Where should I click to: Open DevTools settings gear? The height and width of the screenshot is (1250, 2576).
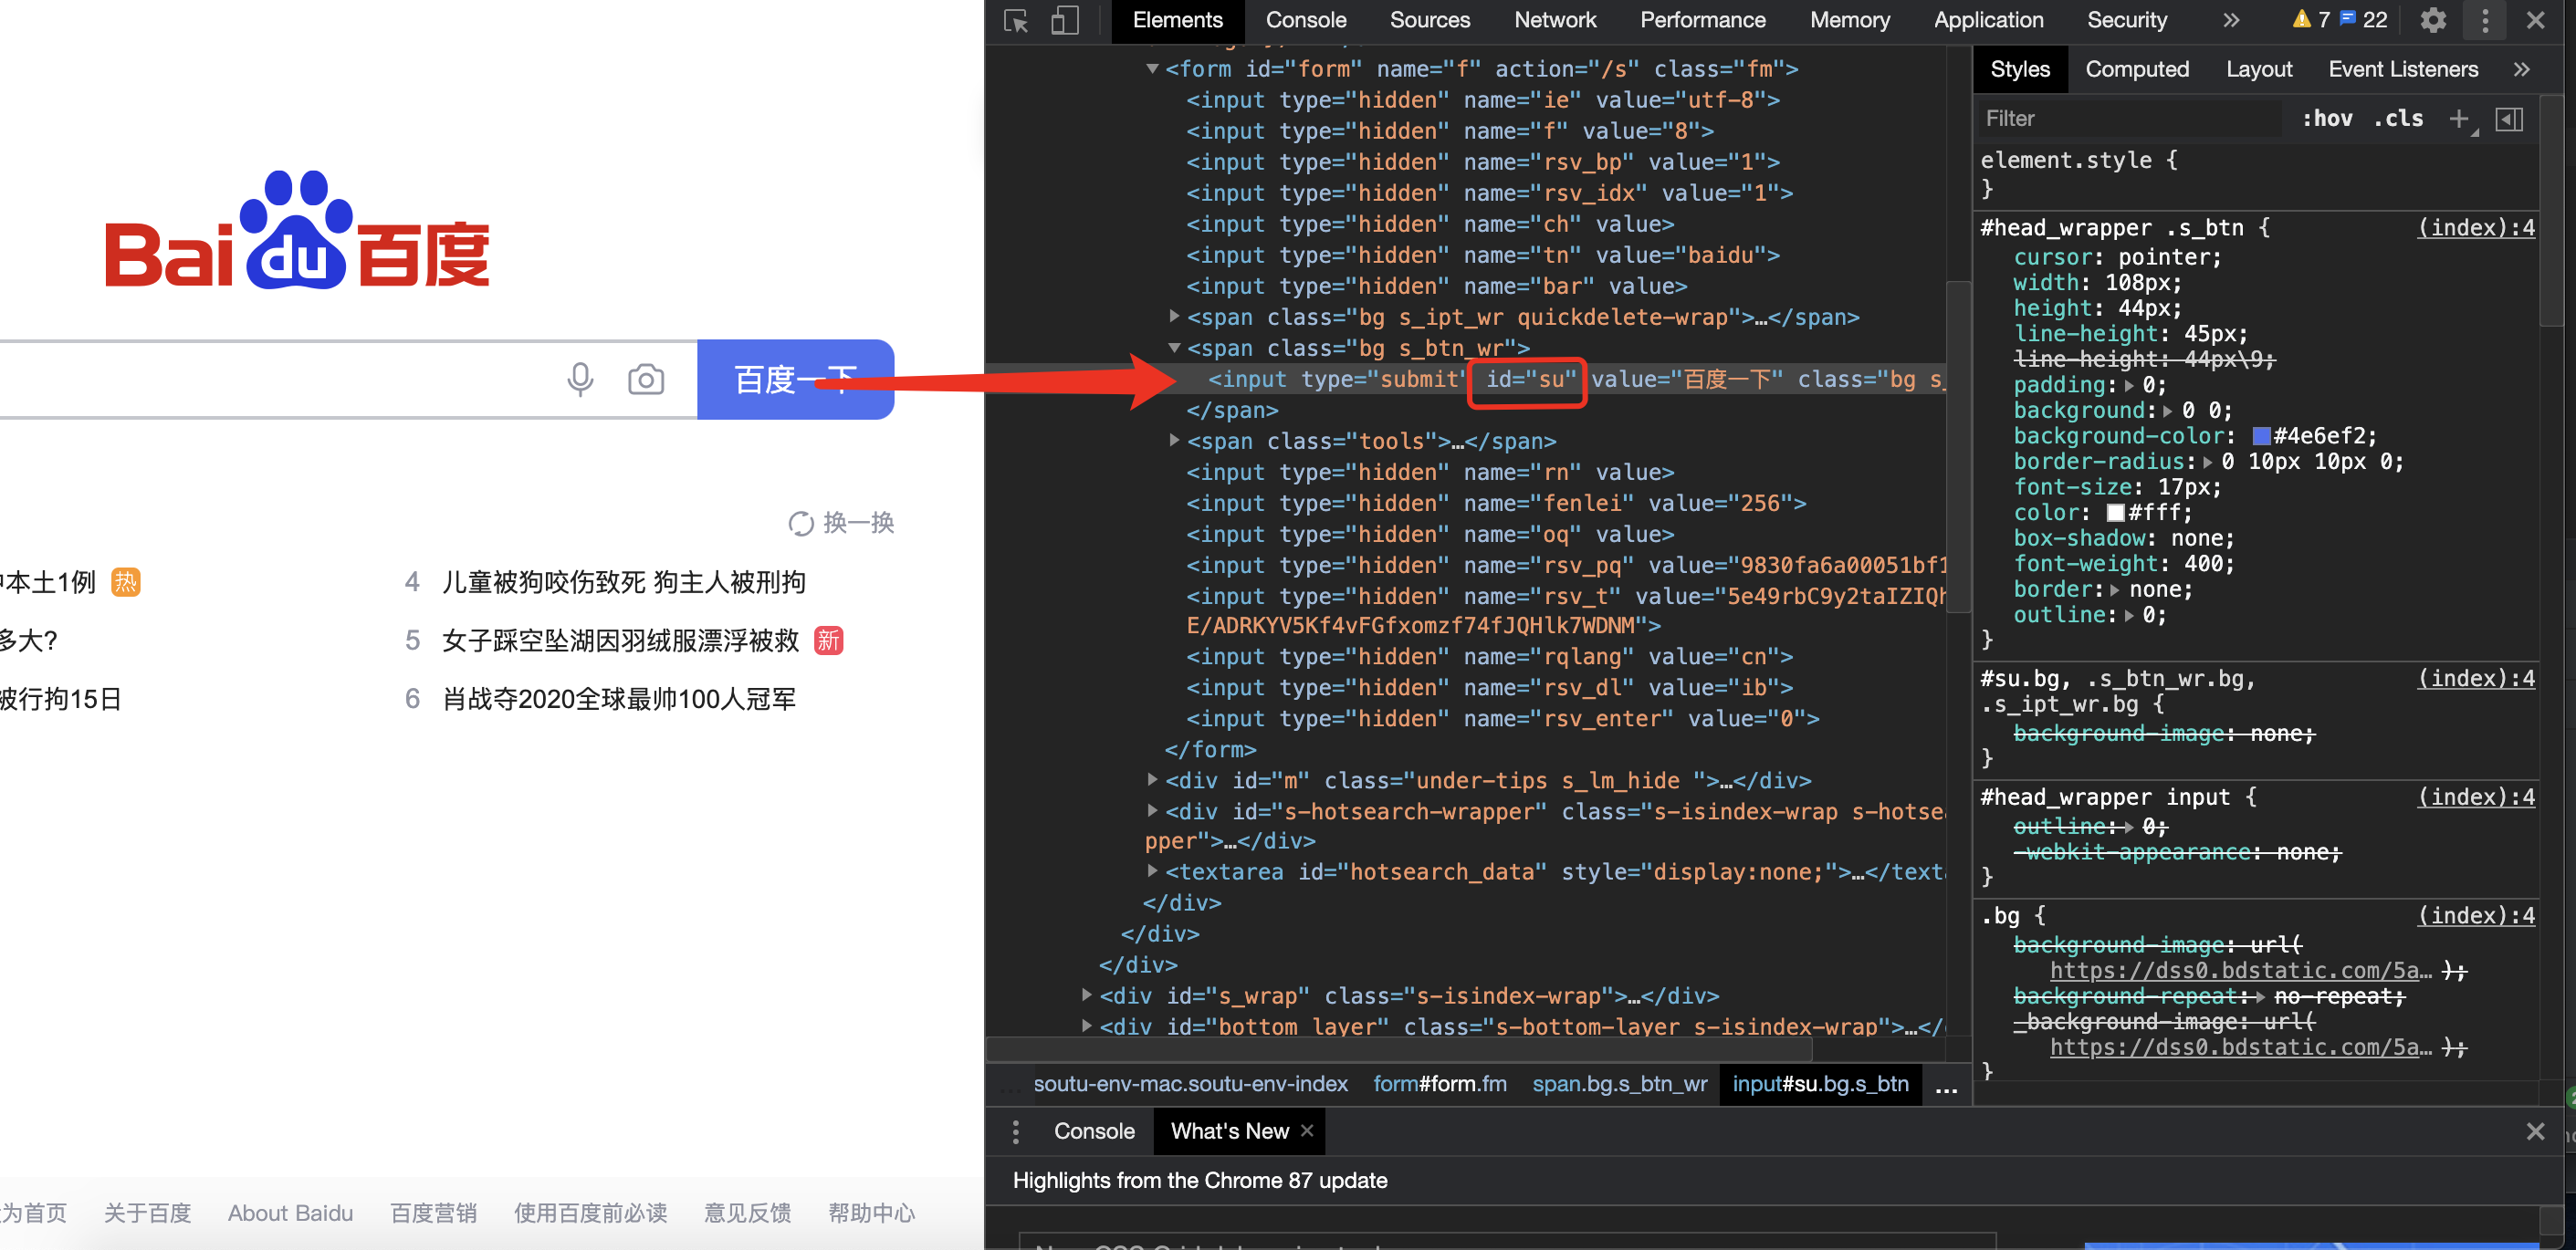pyautogui.click(x=2433, y=20)
